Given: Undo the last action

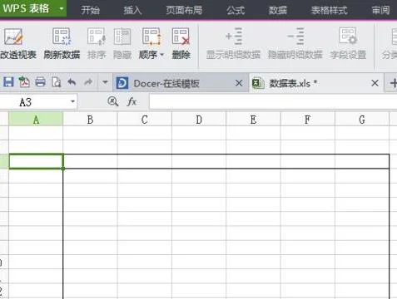Looking at the screenshot, I should [72, 82].
